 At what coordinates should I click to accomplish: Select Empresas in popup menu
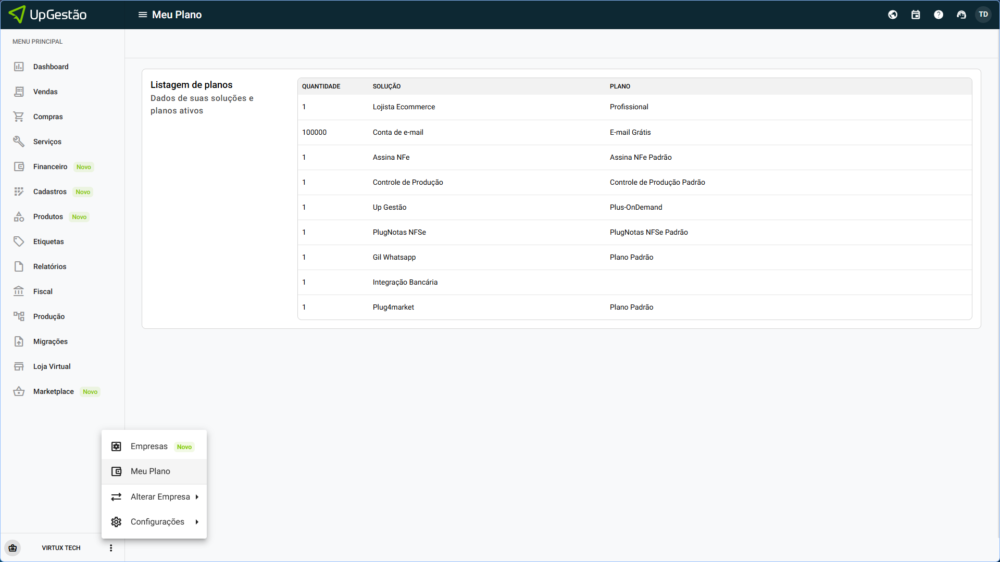(x=149, y=446)
